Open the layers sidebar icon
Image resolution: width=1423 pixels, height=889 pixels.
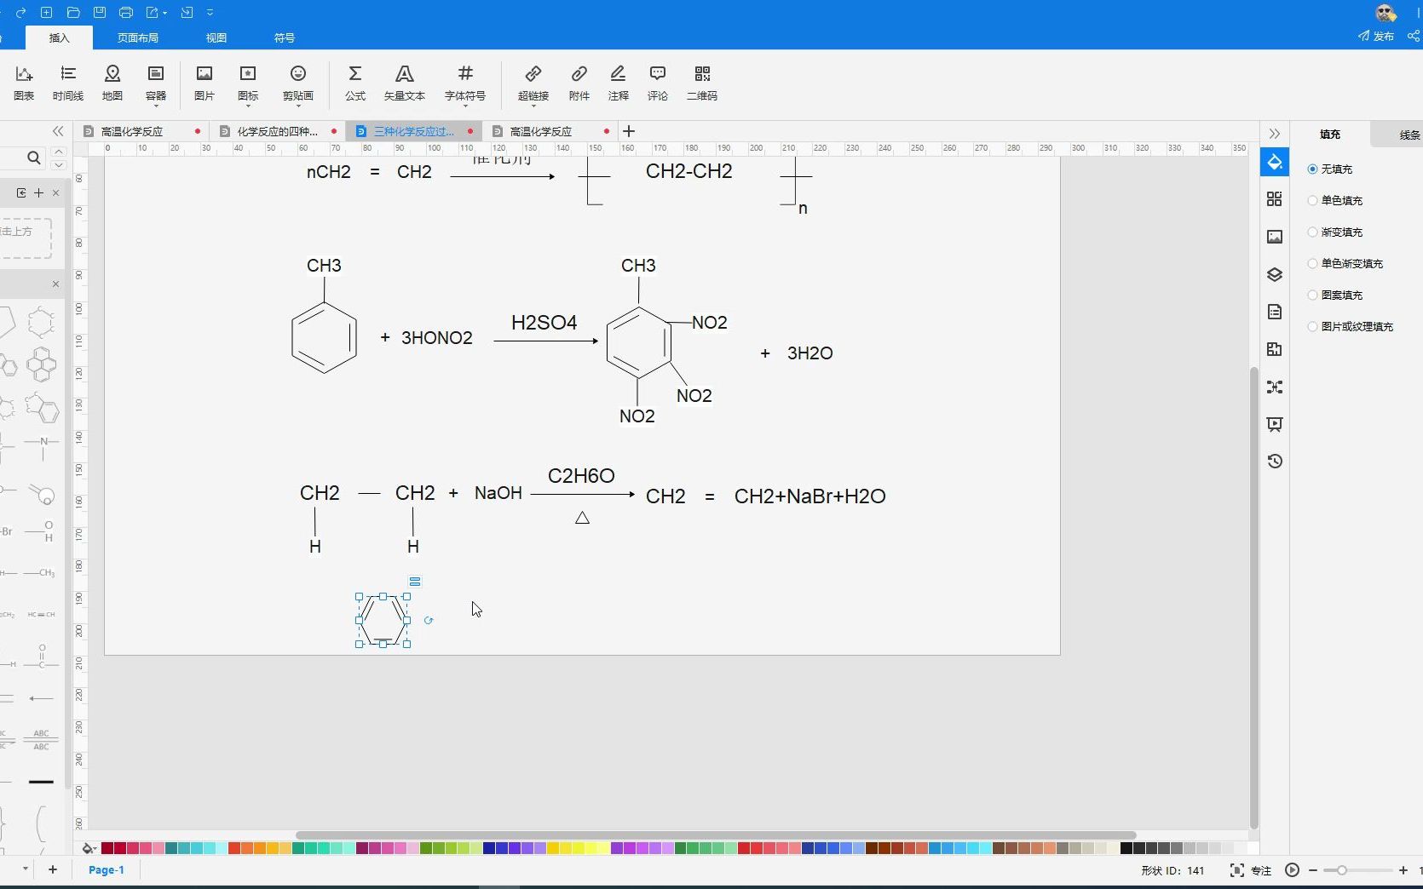point(1275,274)
